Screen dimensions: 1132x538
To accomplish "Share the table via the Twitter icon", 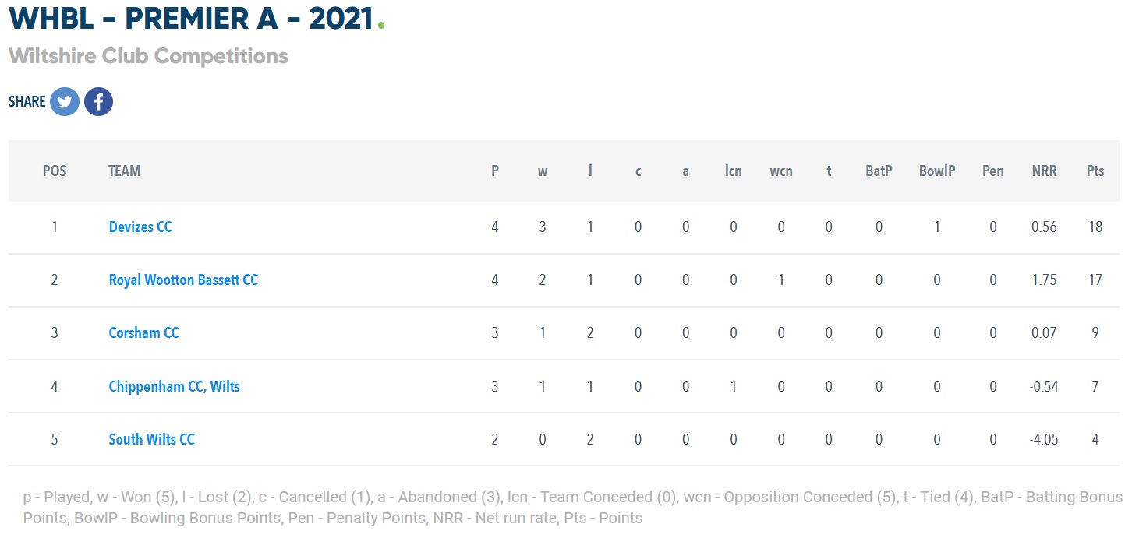I will coord(65,102).
